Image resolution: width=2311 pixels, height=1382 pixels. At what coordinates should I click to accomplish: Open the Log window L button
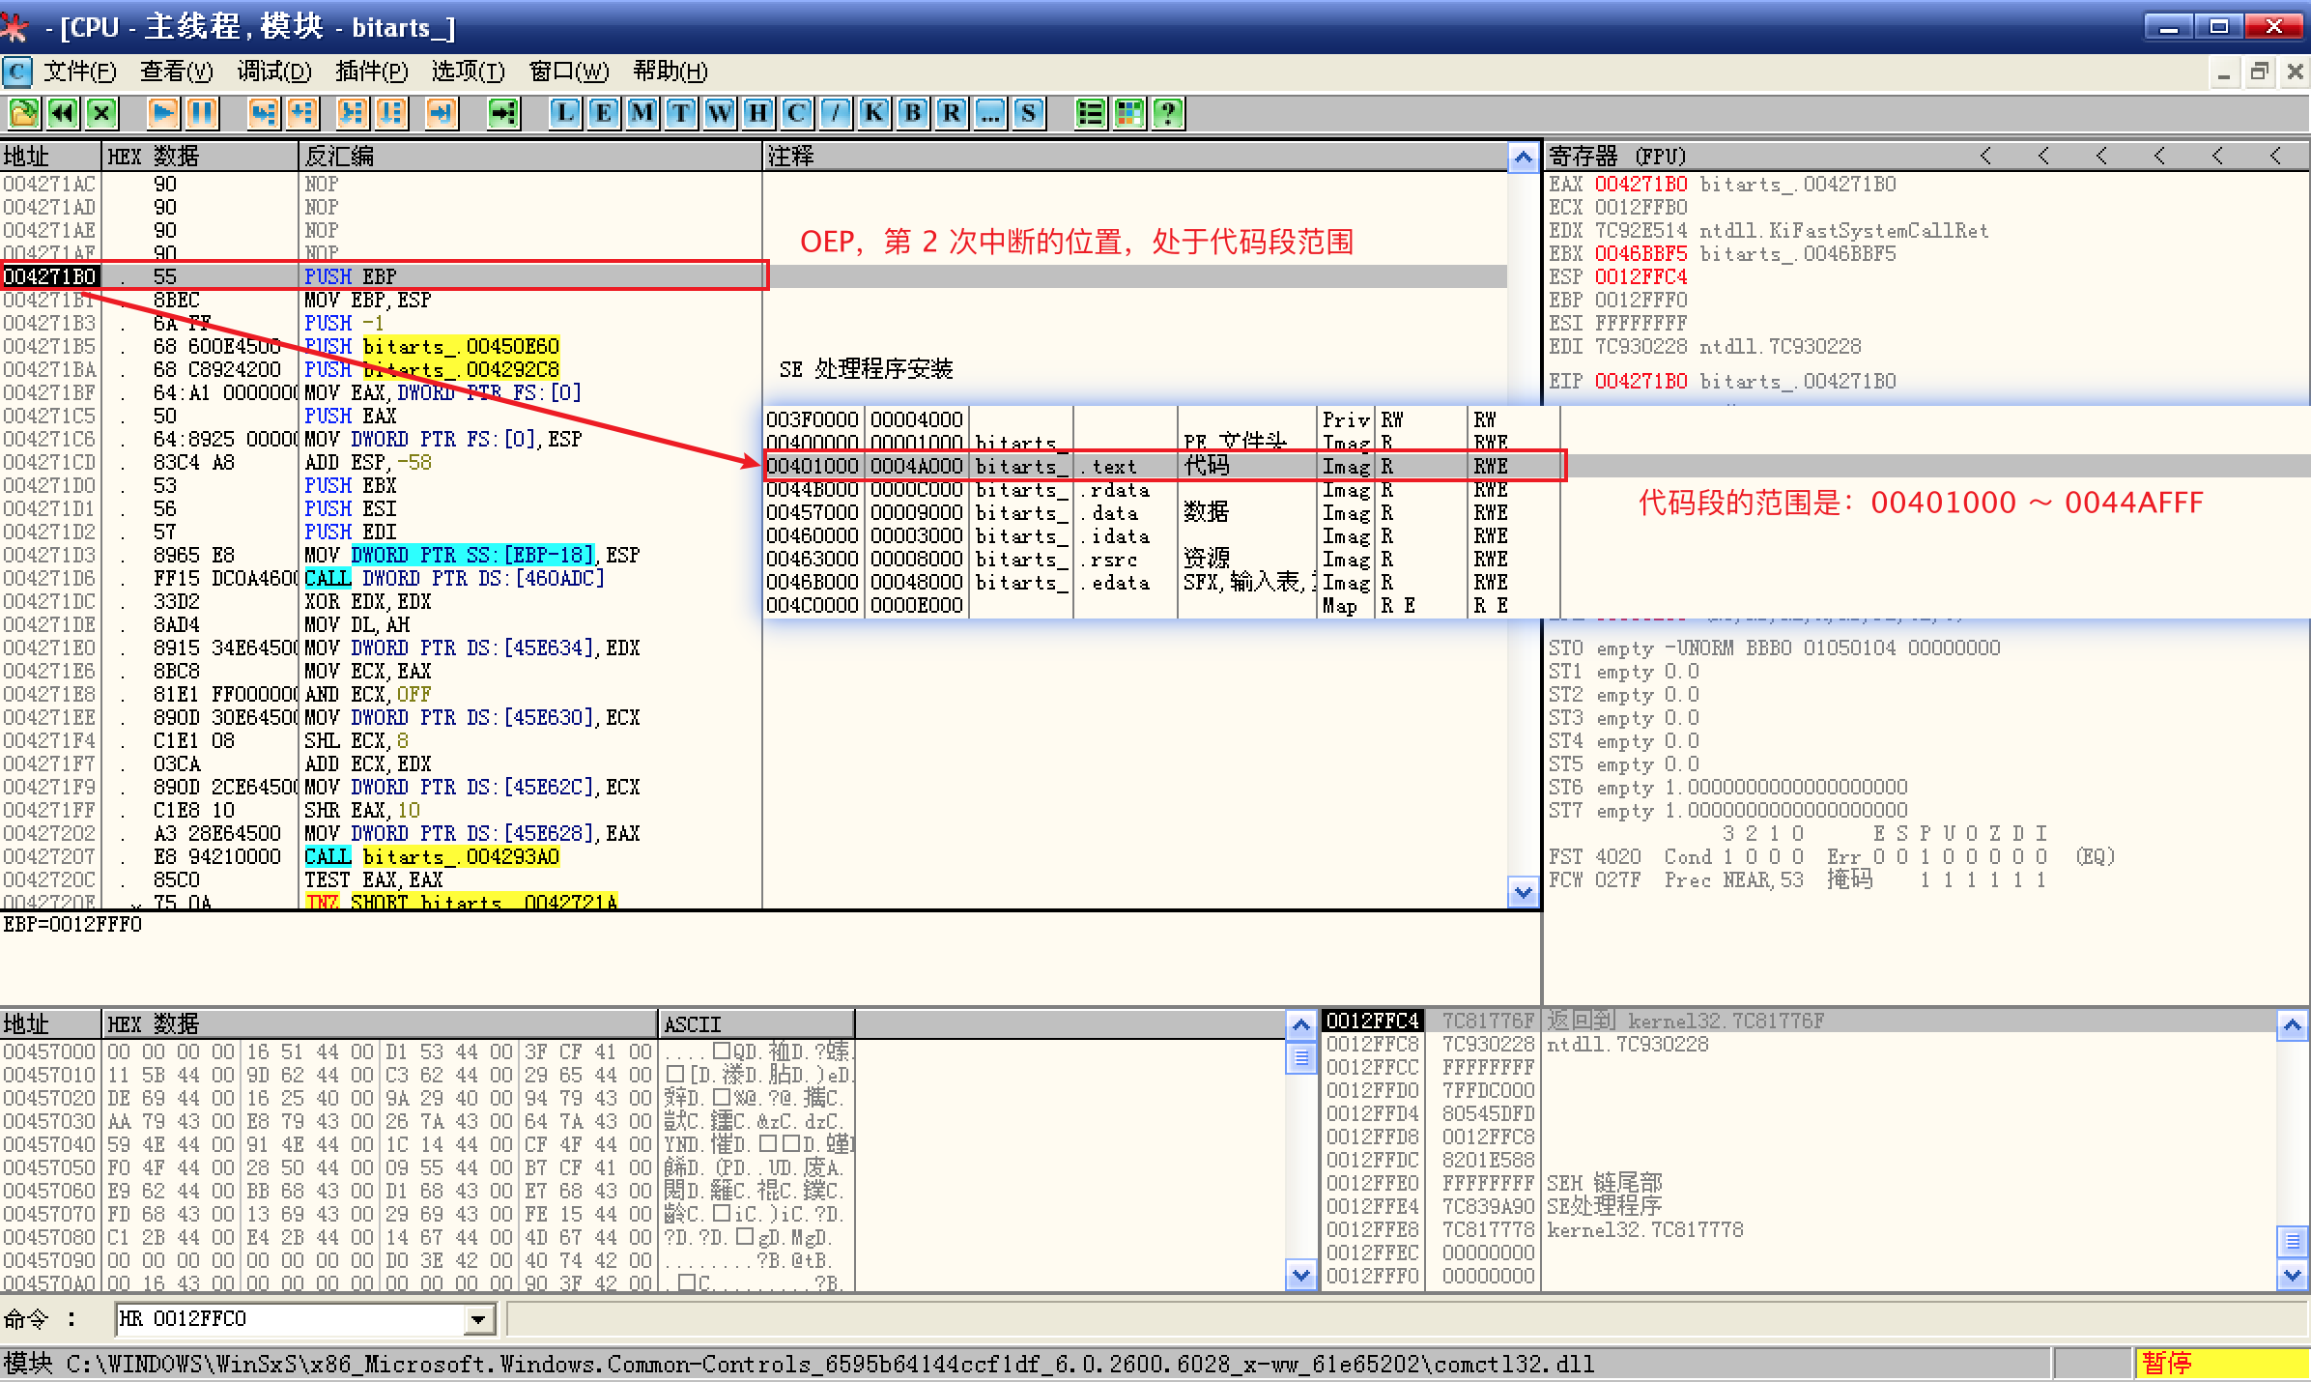pyautogui.click(x=565, y=114)
